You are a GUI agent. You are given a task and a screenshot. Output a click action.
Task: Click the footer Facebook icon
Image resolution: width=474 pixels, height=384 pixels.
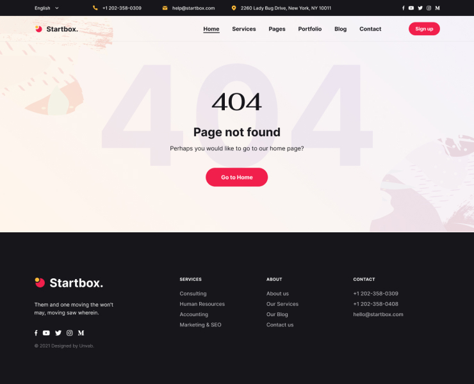pyautogui.click(x=36, y=333)
